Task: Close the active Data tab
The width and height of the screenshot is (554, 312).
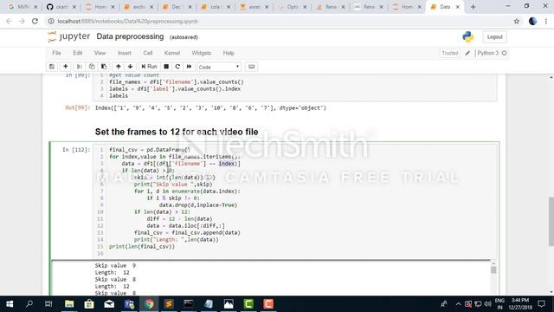Action: point(458,7)
